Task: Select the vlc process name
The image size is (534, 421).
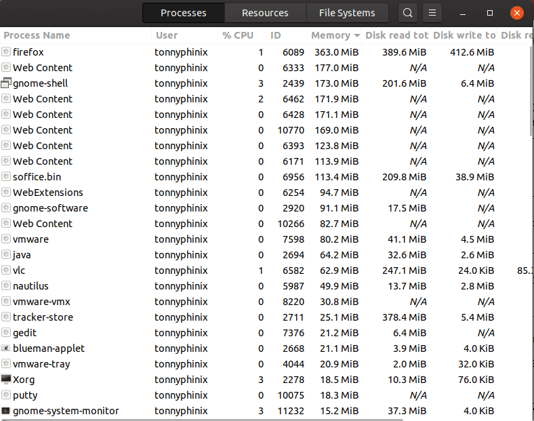Action: [x=19, y=270]
